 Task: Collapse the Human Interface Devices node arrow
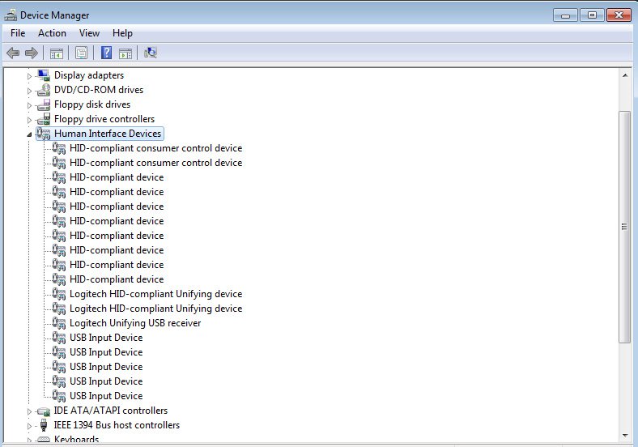[29, 134]
